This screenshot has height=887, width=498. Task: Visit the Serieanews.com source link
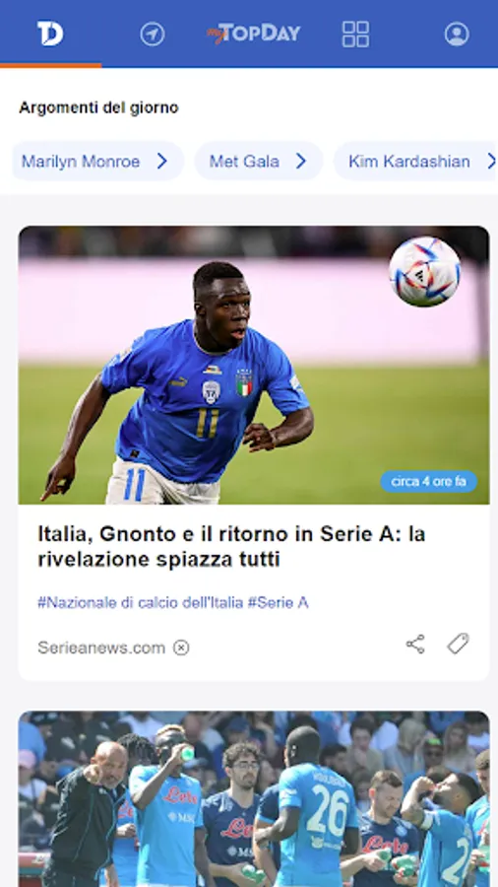pos(101,648)
